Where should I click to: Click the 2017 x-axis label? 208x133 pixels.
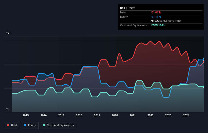61,115
